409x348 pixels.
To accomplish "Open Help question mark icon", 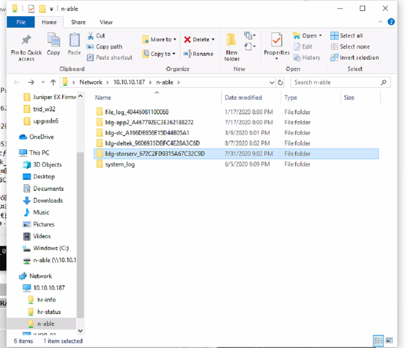I will (391, 22).
